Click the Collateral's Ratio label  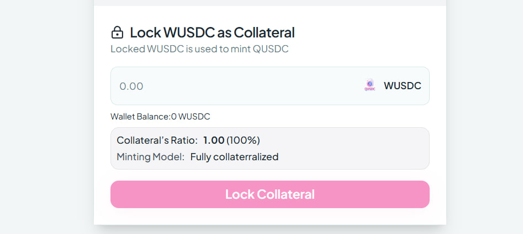point(157,140)
